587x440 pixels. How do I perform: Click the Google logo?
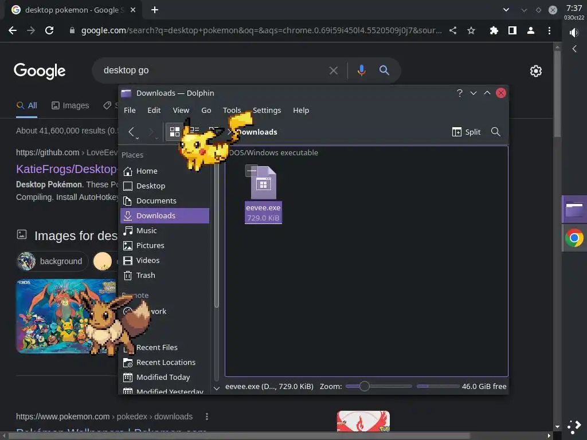click(40, 70)
